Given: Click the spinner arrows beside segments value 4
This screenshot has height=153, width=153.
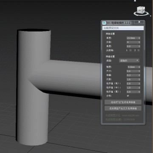Looking at the screenshot, I should [x=139, y=42].
